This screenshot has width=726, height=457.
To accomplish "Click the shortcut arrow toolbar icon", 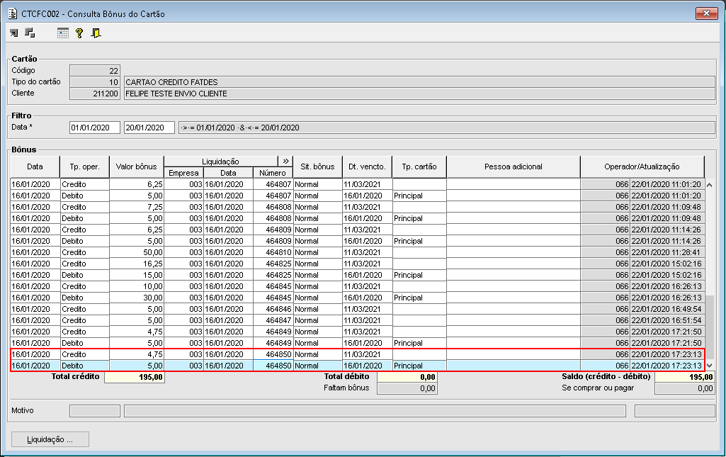I will point(14,33).
